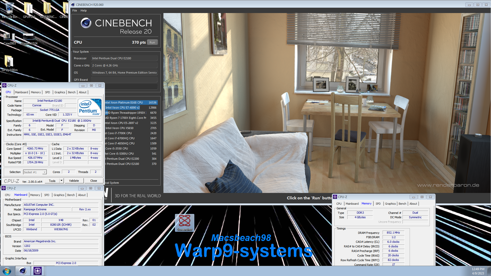The height and width of the screenshot is (276, 491).
Task: Open Graphics tab in CPU-Z CPU window
Action: click(x=60, y=92)
